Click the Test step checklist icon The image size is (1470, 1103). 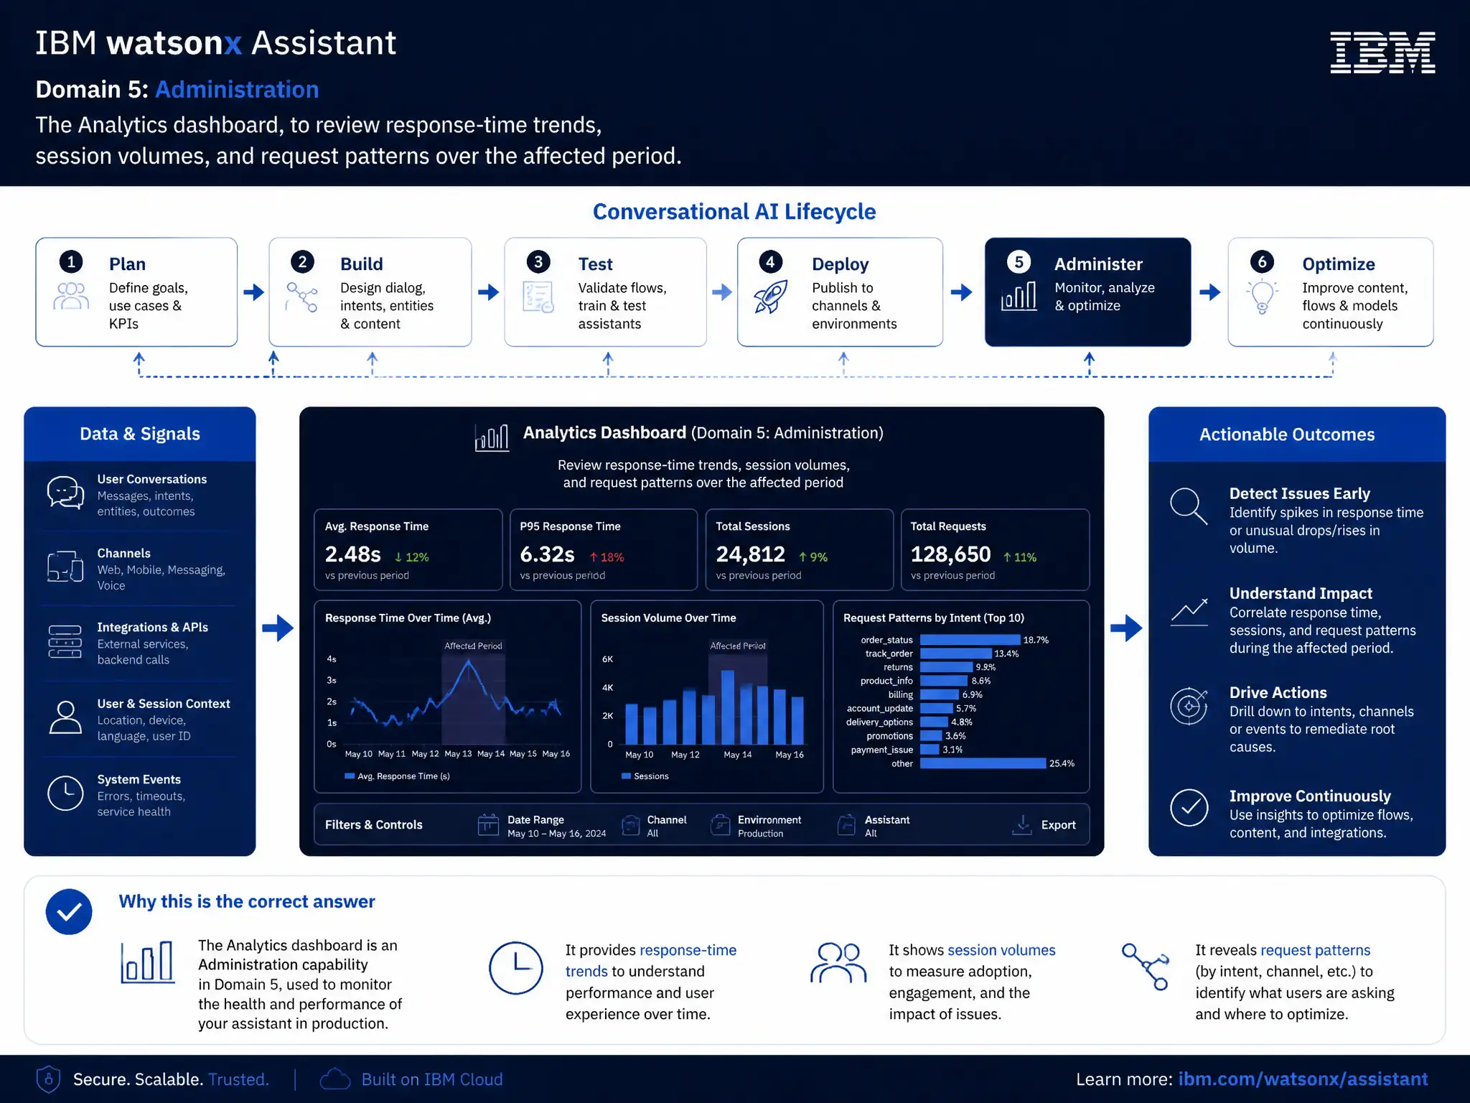pyautogui.click(x=538, y=297)
